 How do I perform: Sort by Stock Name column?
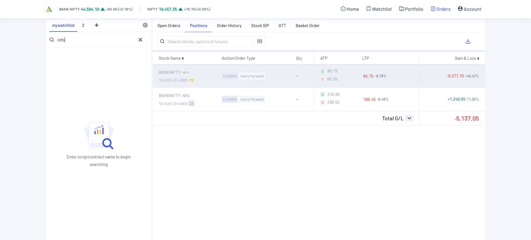click(171, 58)
